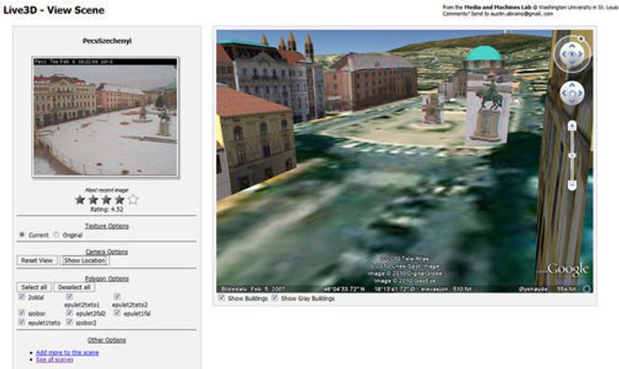Open the Add more to this scene link
The height and width of the screenshot is (369, 619).
point(67,352)
